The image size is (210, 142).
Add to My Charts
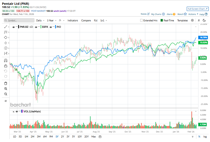(x=158, y=14)
